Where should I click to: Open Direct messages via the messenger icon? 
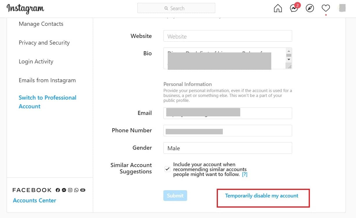click(x=294, y=8)
